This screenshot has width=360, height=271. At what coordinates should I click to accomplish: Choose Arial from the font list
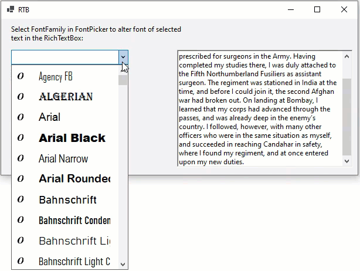click(x=50, y=117)
